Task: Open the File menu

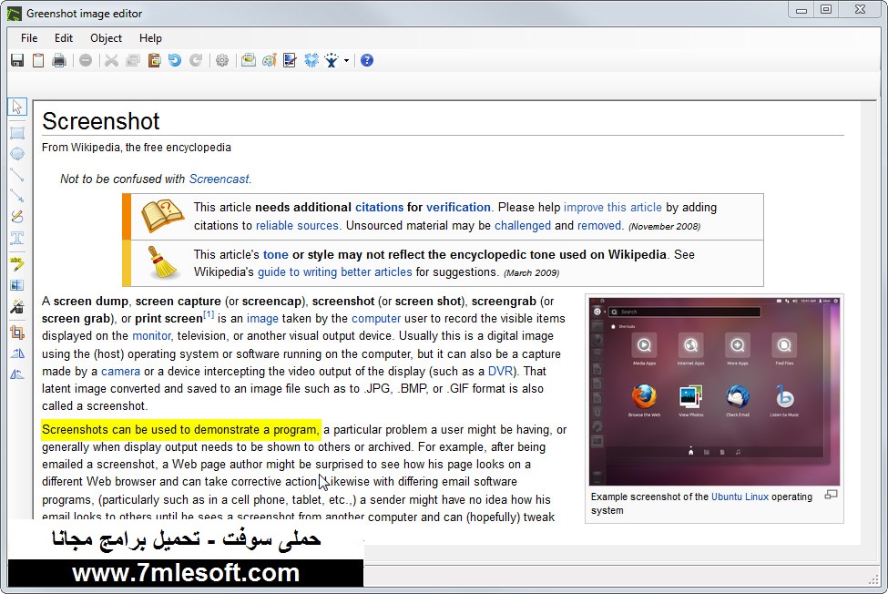Action: coord(29,38)
